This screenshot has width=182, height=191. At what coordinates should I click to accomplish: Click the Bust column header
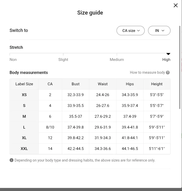76,84
